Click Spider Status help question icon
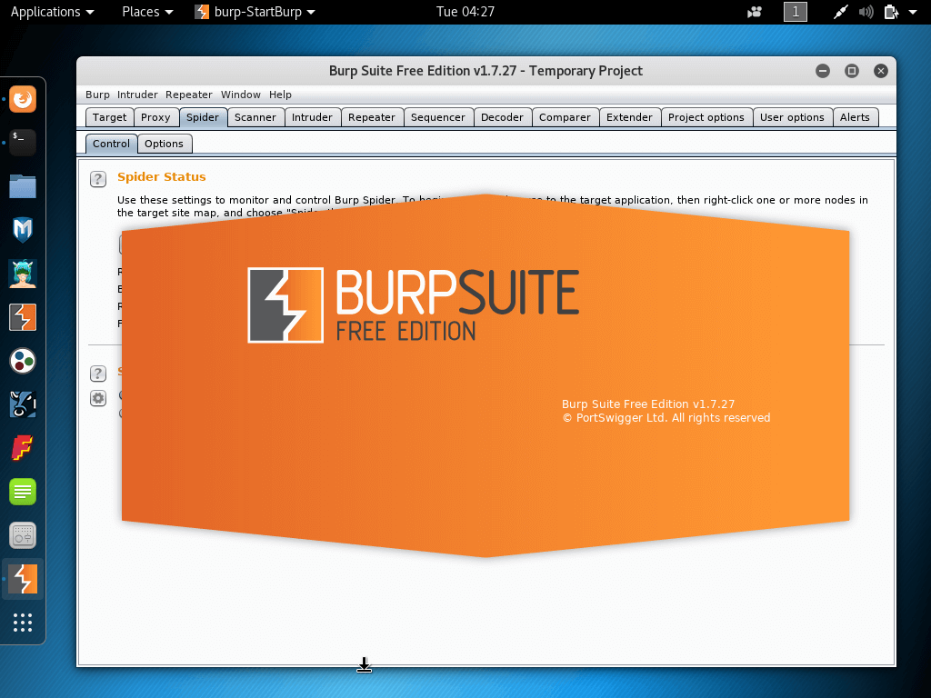This screenshot has width=931, height=698. pyautogui.click(x=98, y=179)
